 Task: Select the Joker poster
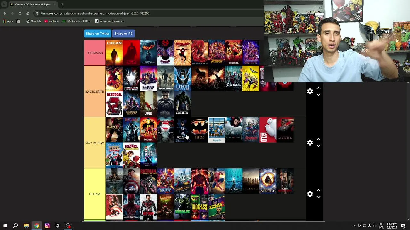point(148,104)
